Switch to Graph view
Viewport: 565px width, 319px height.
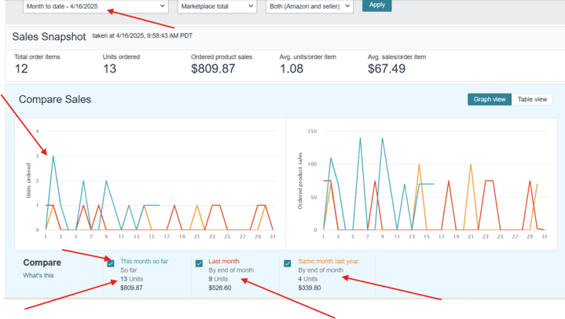[490, 100]
